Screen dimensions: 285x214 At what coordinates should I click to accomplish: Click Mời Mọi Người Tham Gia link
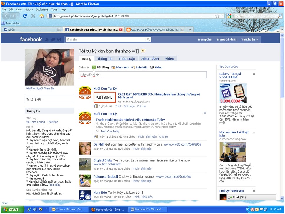[40, 88]
